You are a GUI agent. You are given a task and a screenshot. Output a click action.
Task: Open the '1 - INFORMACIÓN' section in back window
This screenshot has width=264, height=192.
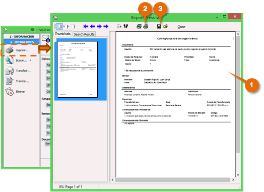tap(22, 37)
